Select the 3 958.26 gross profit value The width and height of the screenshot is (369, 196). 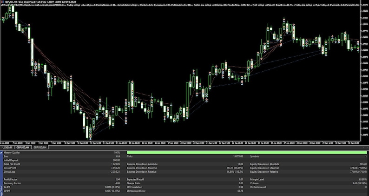(x=116, y=168)
